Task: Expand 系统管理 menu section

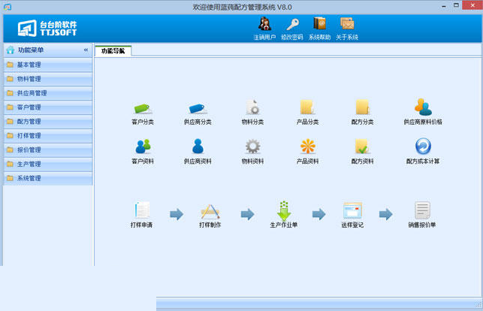Action: click(48, 178)
